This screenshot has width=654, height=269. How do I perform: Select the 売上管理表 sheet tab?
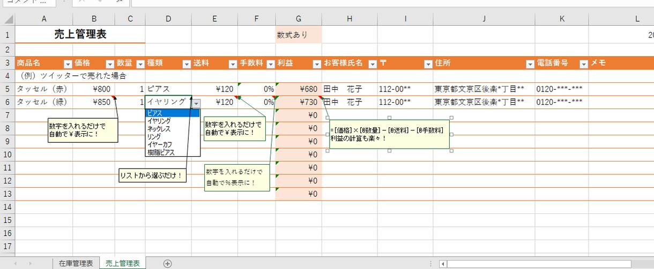point(123,263)
